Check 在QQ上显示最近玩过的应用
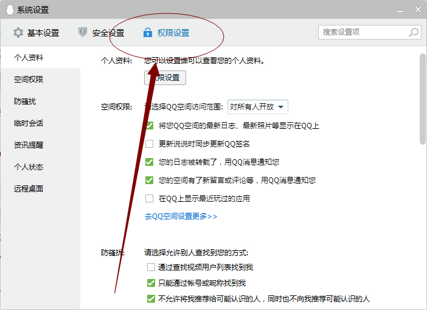This screenshot has width=427, height=310. tap(149, 198)
